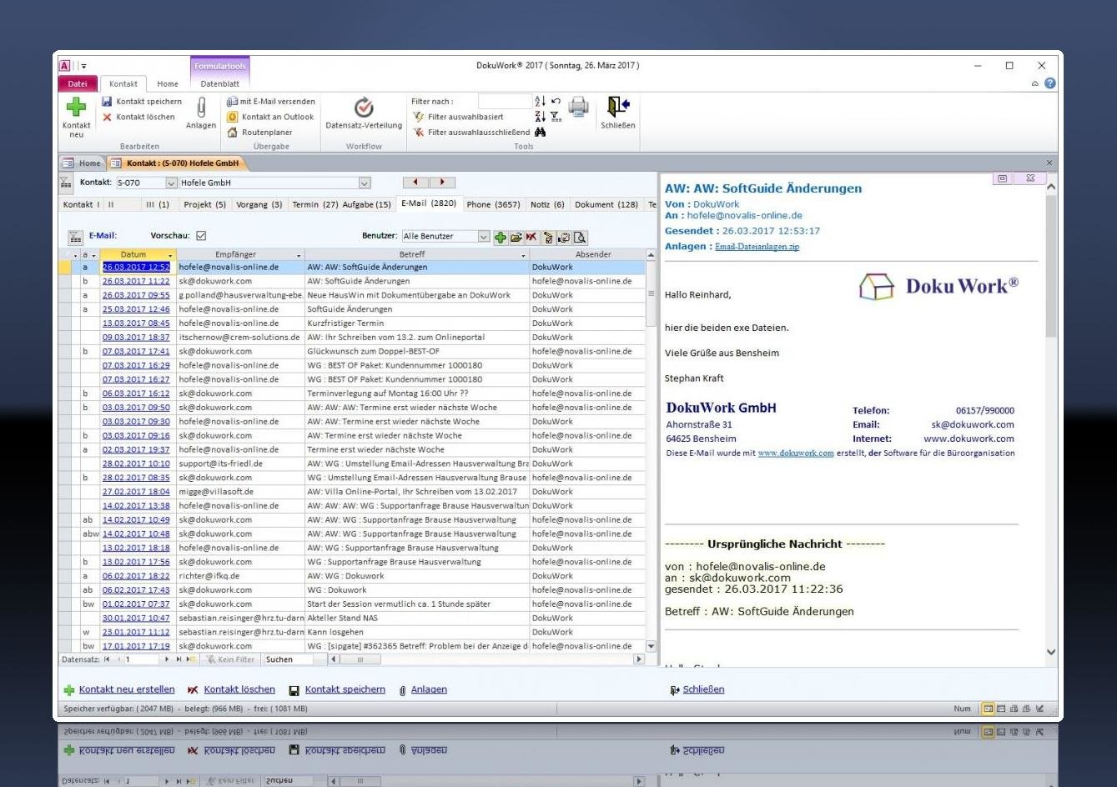
Task: Click the Kontakt speichern link at bottom
Action: click(x=345, y=689)
